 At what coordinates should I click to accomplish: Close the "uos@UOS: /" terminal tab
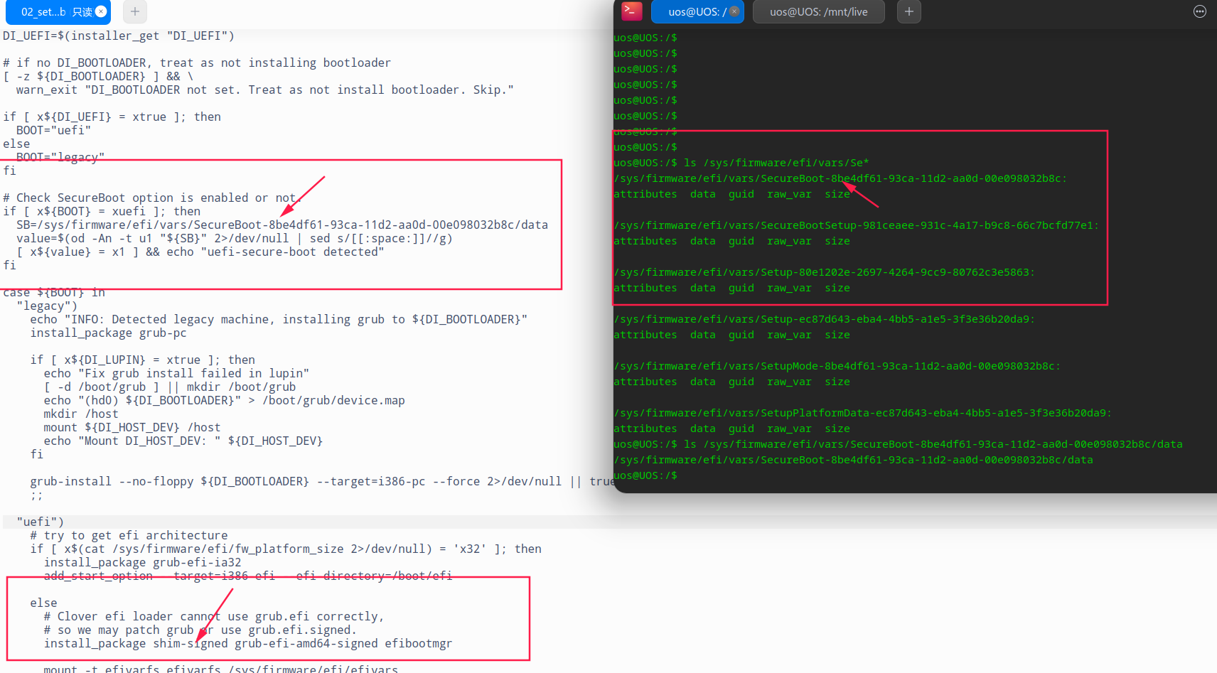click(x=734, y=11)
